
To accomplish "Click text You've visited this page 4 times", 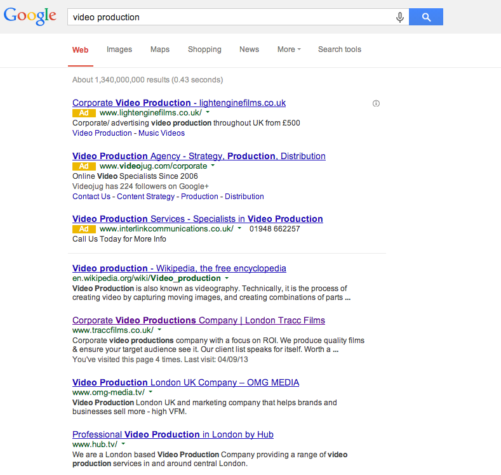I will coord(127,360).
